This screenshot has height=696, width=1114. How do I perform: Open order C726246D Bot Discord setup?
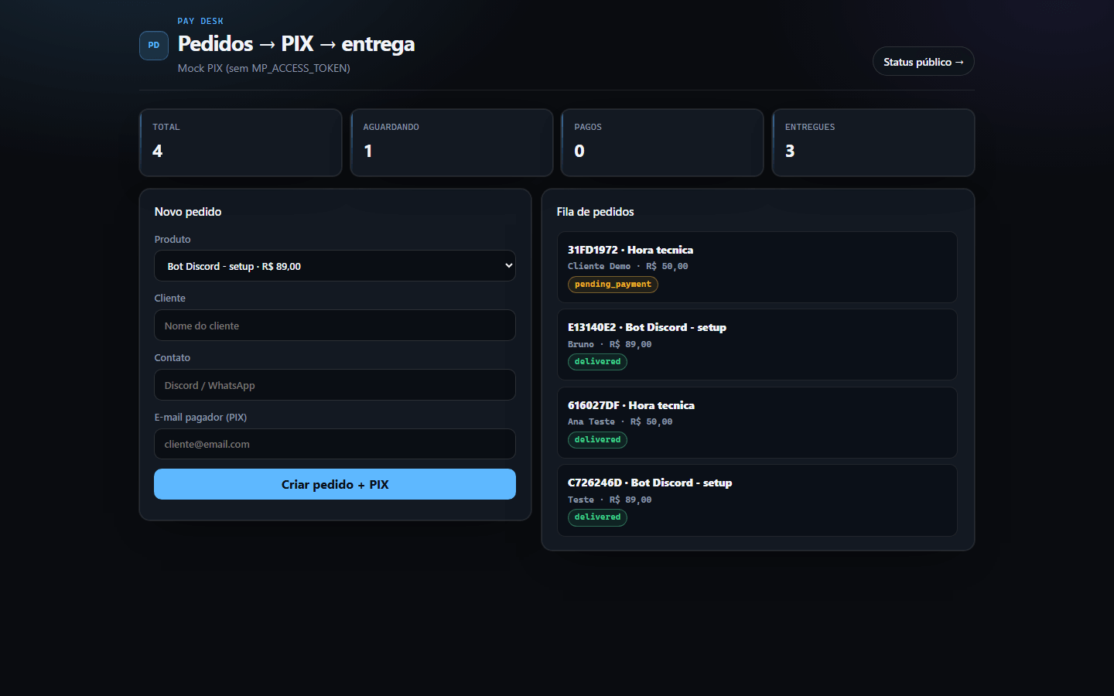pos(757,500)
